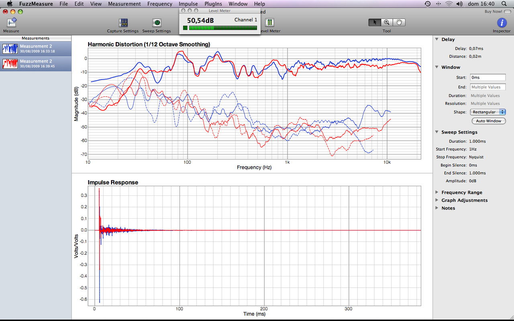Click the Stop Frequency value Nyquist
The height and width of the screenshot is (321, 514).
pos(477,157)
